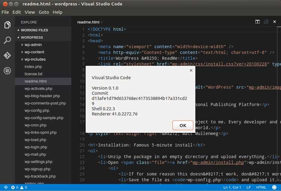Open wp-config.php in the explorer

tap(37, 110)
